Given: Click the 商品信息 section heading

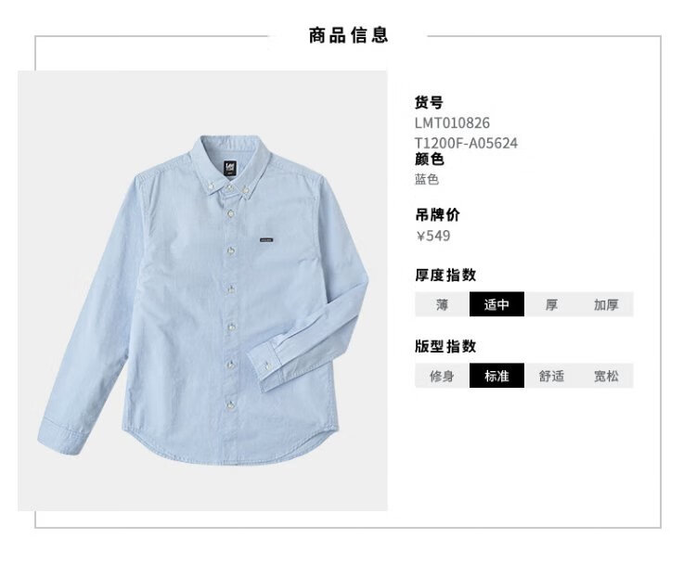Looking at the screenshot, I should pyautogui.click(x=348, y=35).
